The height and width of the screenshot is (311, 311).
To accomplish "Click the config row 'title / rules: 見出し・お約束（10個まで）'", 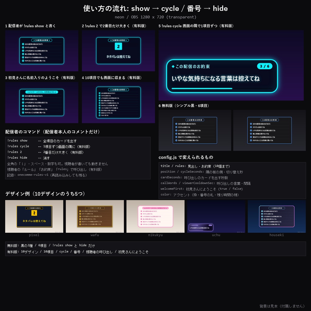I will (196, 166).
